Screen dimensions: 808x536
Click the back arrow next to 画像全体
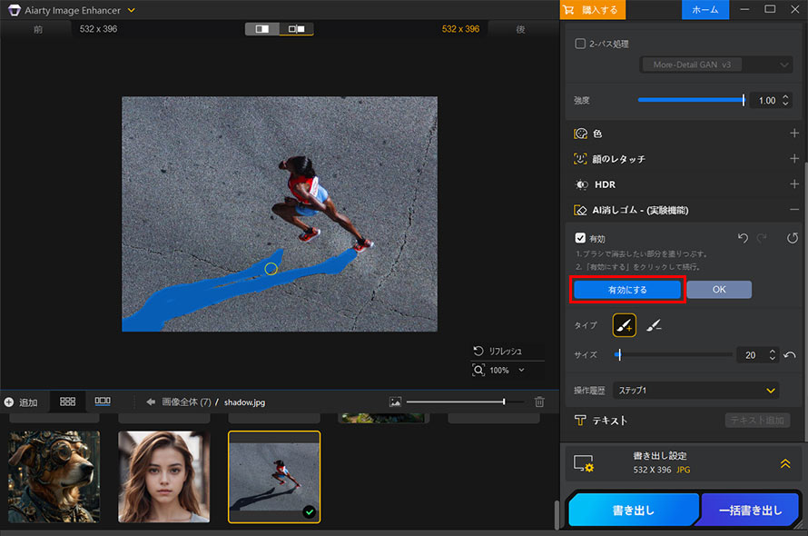(x=150, y=402)
